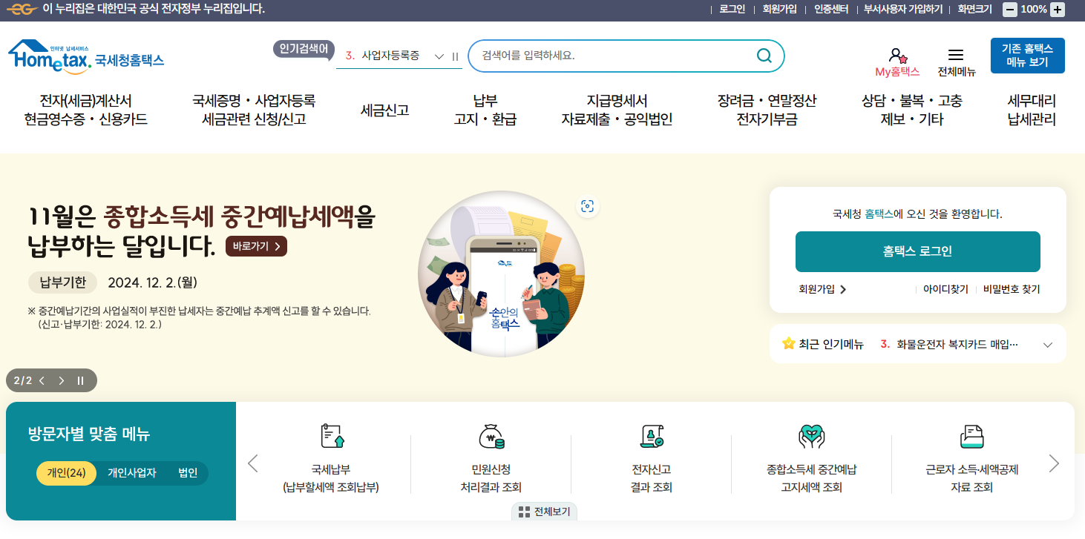Click popular keyword 사업자등록증
Screen dimensions: 1085x539
(390, 56)
